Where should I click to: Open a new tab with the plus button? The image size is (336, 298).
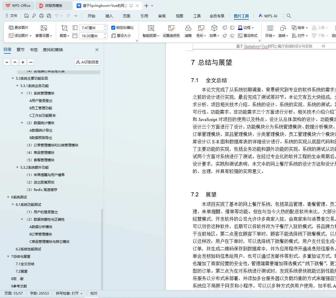click(x=146, y=6)
